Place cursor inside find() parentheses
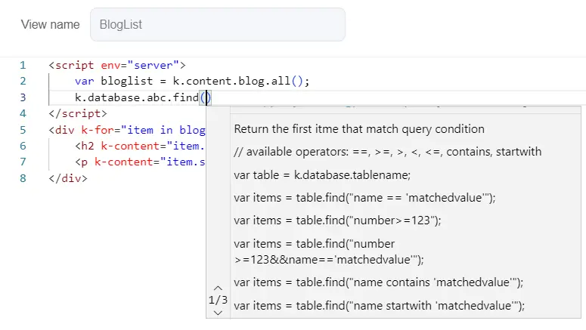Viewport: 586px width, 330px height. pyautogui.click(x=206, y=97)
